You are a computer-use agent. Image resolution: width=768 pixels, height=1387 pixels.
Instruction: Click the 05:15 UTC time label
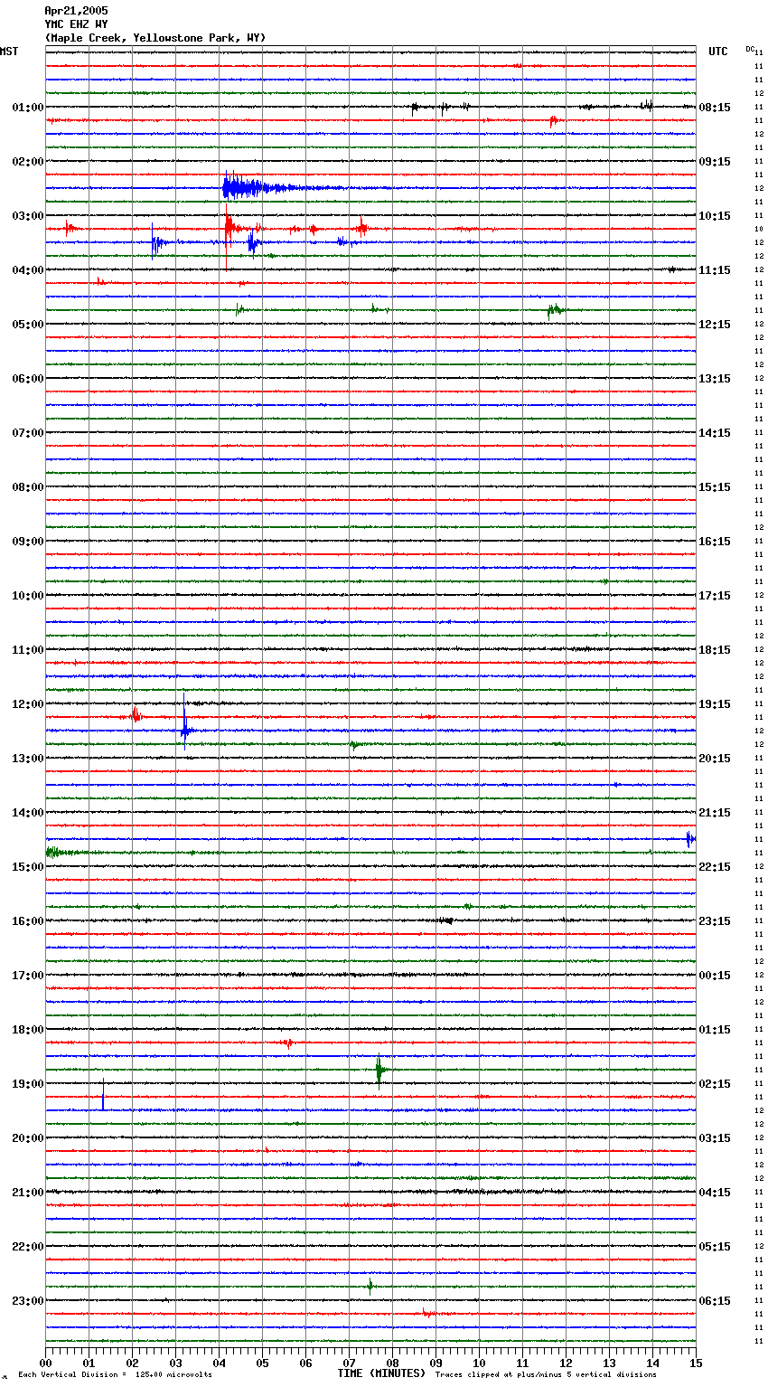coord(715,1247)
